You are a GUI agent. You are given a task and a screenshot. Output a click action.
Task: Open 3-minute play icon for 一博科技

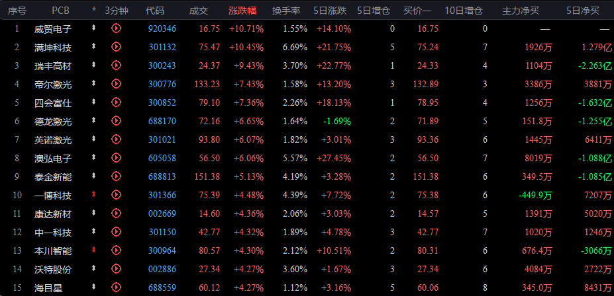point(117,195)
